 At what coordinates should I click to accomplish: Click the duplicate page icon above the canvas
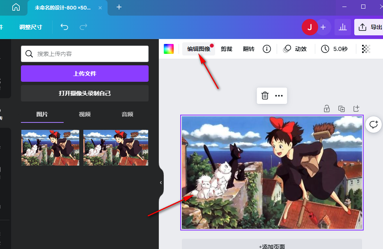[342, 108]
